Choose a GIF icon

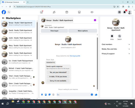pos(53,94)
